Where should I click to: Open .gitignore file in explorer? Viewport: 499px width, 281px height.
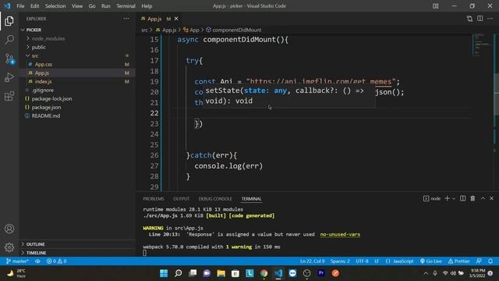[x=77, y=91]
